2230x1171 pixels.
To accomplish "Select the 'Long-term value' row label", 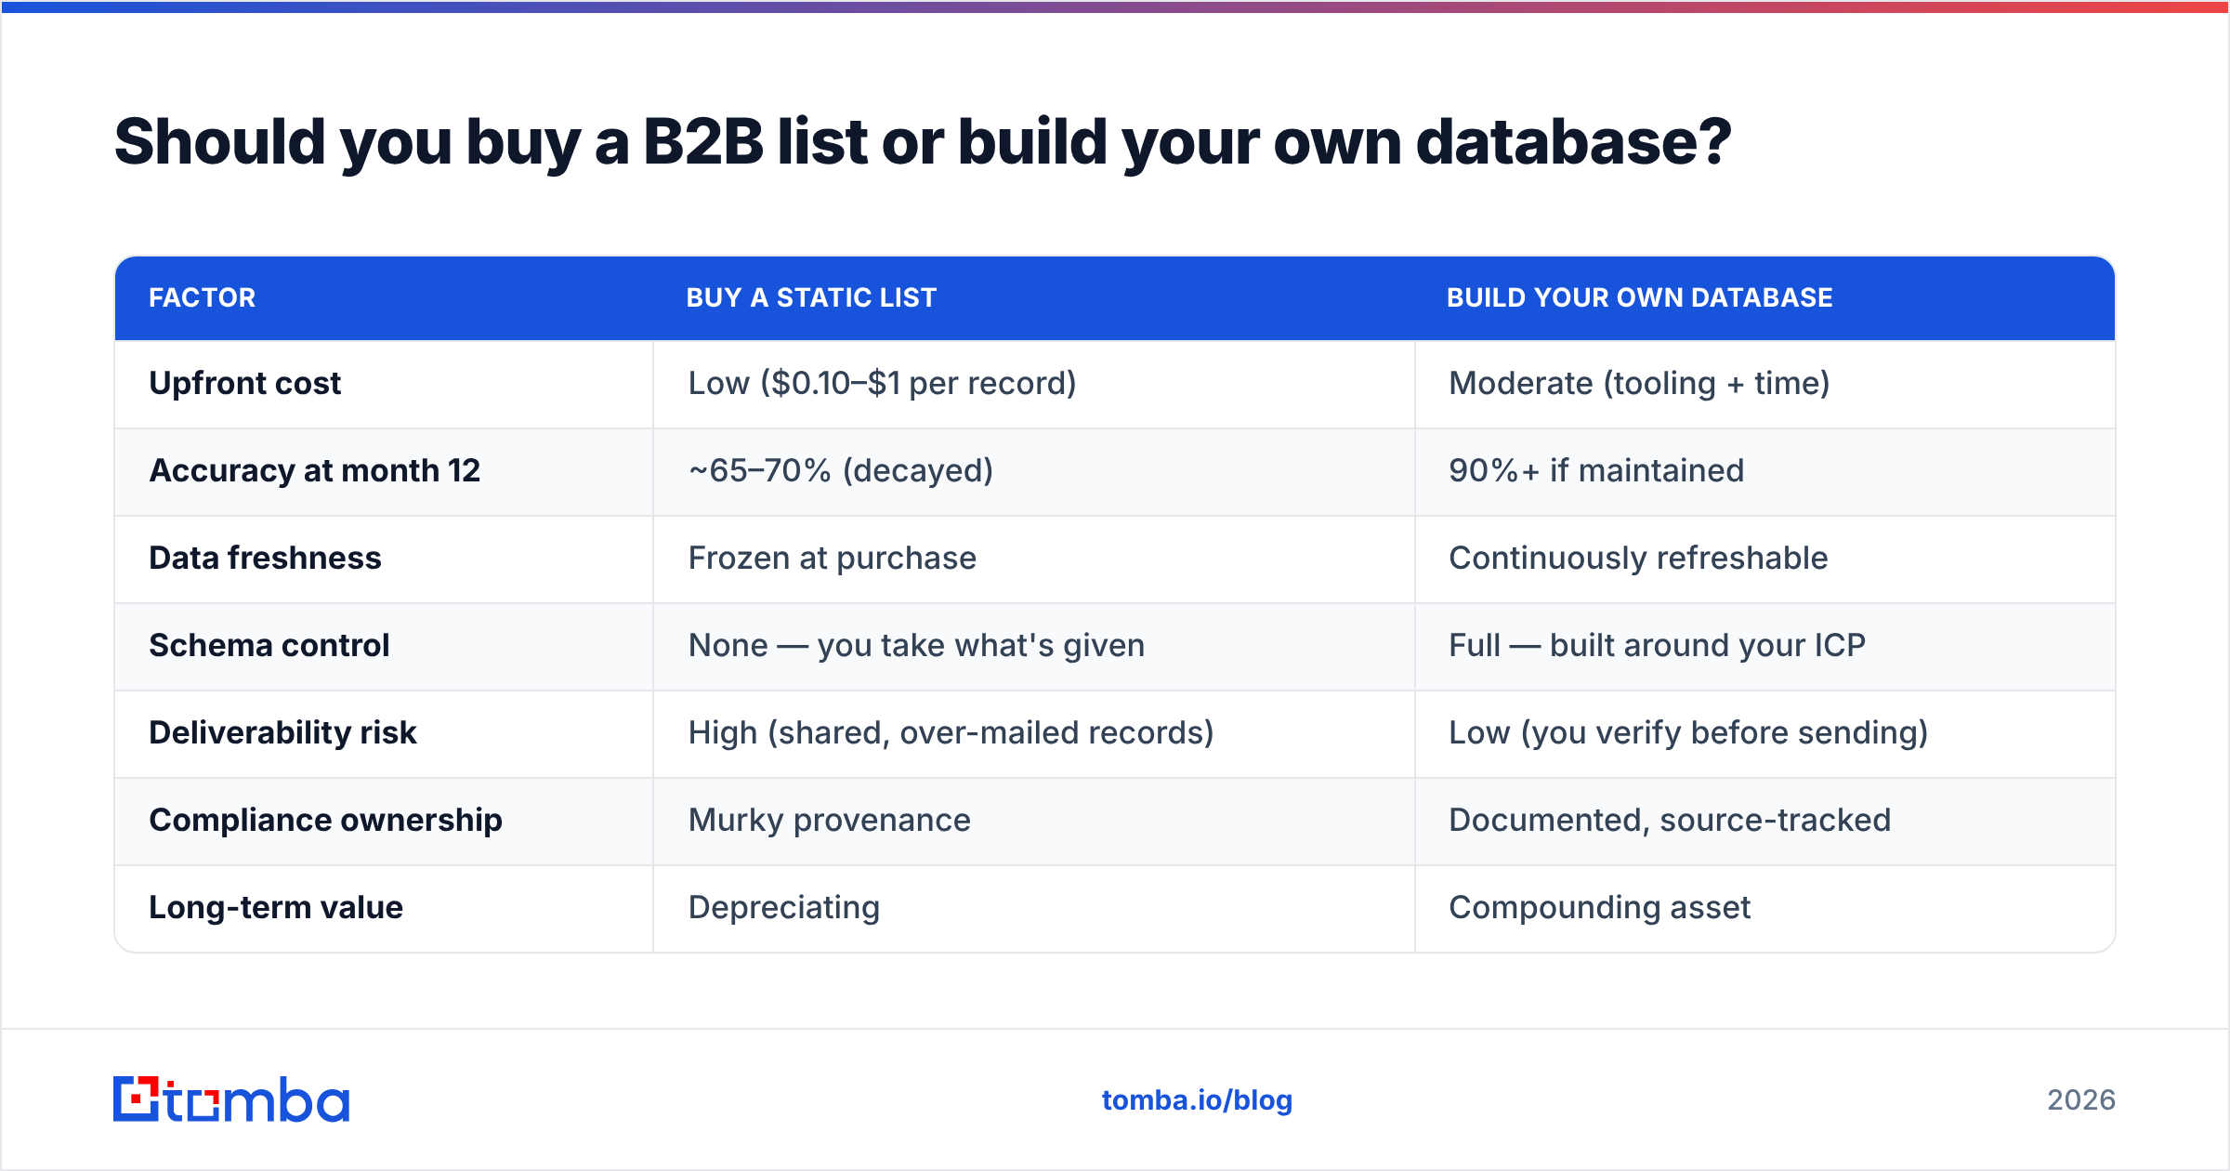I will coord(276,907).
